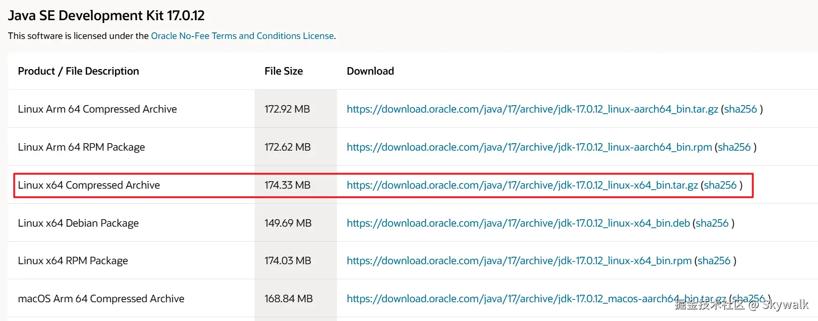
Task: Select 'Linux x64 RPM Package' cell
Action: click(73, 260)
